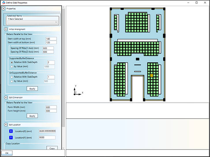
Task: Select Supported buffer by Value (mm)
Action: pos(12,67)
